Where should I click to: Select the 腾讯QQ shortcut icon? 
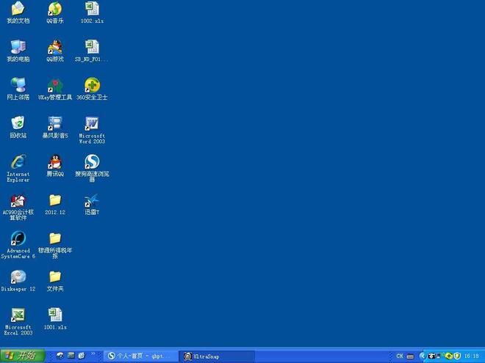[55, 166]
